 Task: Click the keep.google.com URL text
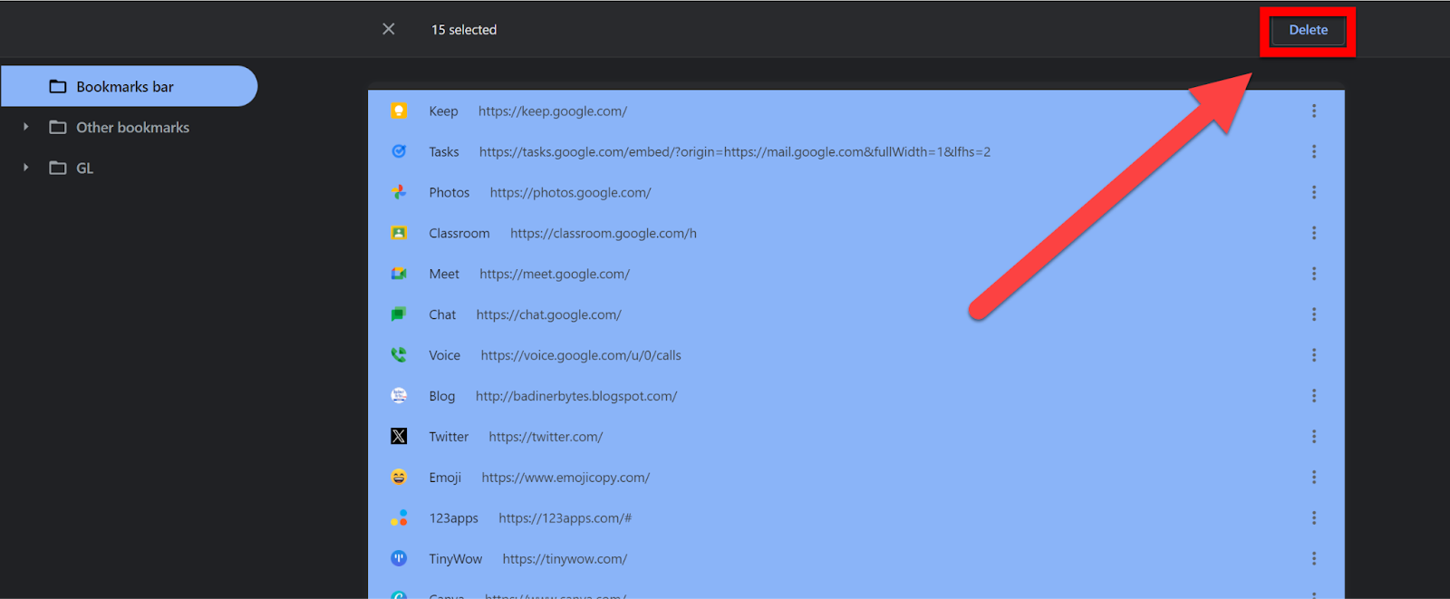(x=553, y=111)
